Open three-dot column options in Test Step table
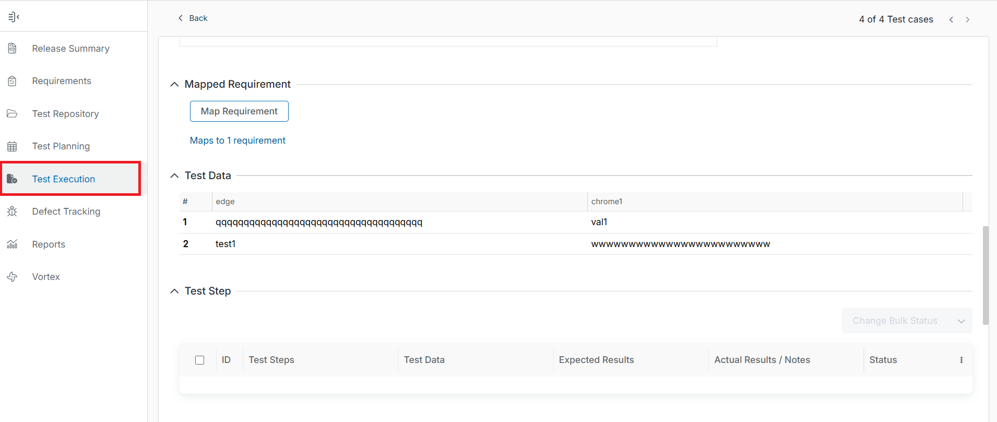The width and height of the screenshot is (997, 422). click(961, 360)
